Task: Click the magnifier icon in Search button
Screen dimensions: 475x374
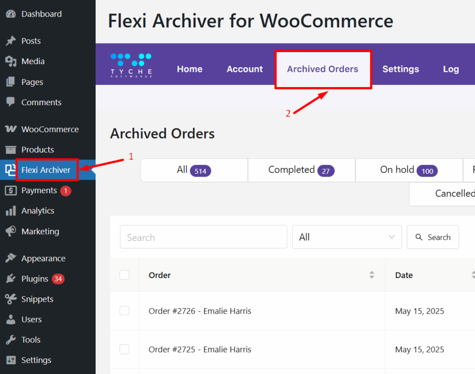Action: (x=419, y=237)
